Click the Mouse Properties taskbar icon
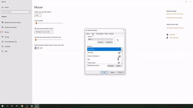This screenshot has width=193, height=108. [x=37, y=106]
